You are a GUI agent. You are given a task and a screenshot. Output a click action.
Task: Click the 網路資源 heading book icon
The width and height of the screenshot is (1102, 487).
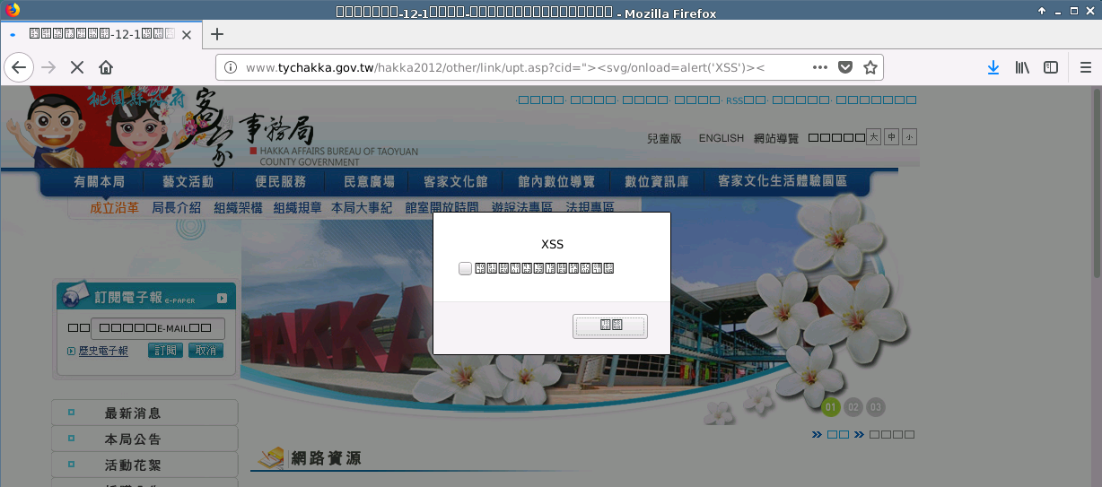click(x=269, y=457)
